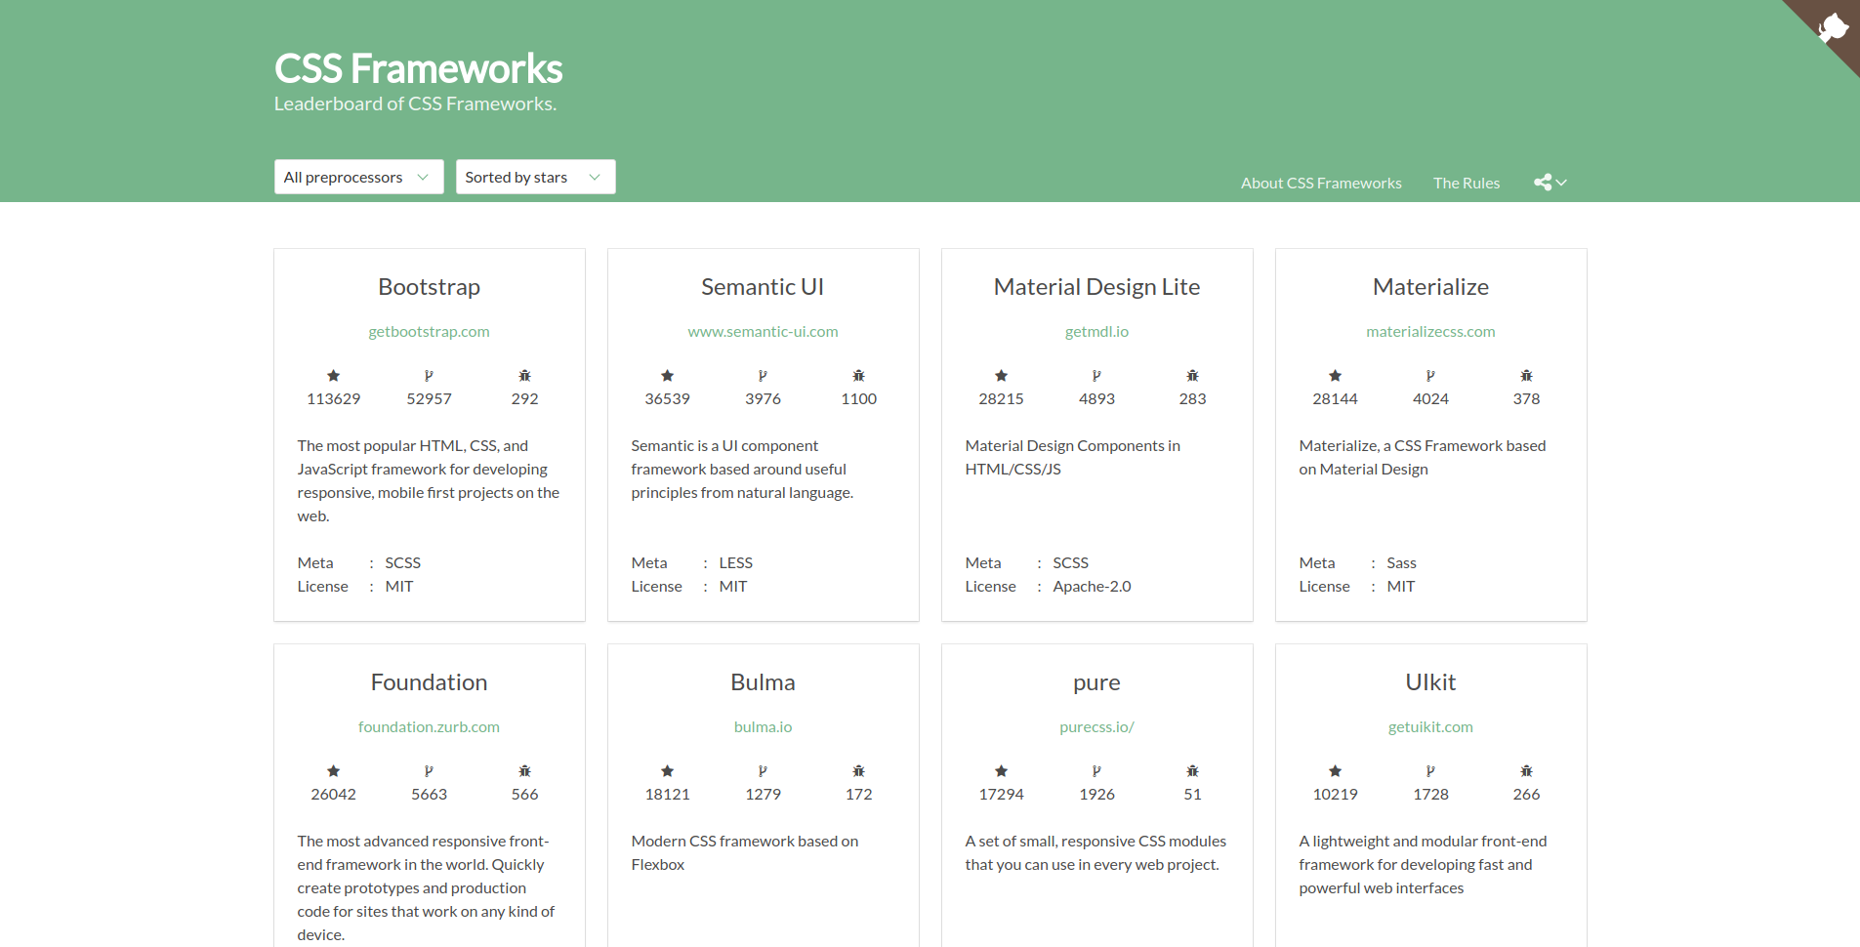Click the star icon on the pure card
Screen dimensions: 1860x947
point(1001,771)
